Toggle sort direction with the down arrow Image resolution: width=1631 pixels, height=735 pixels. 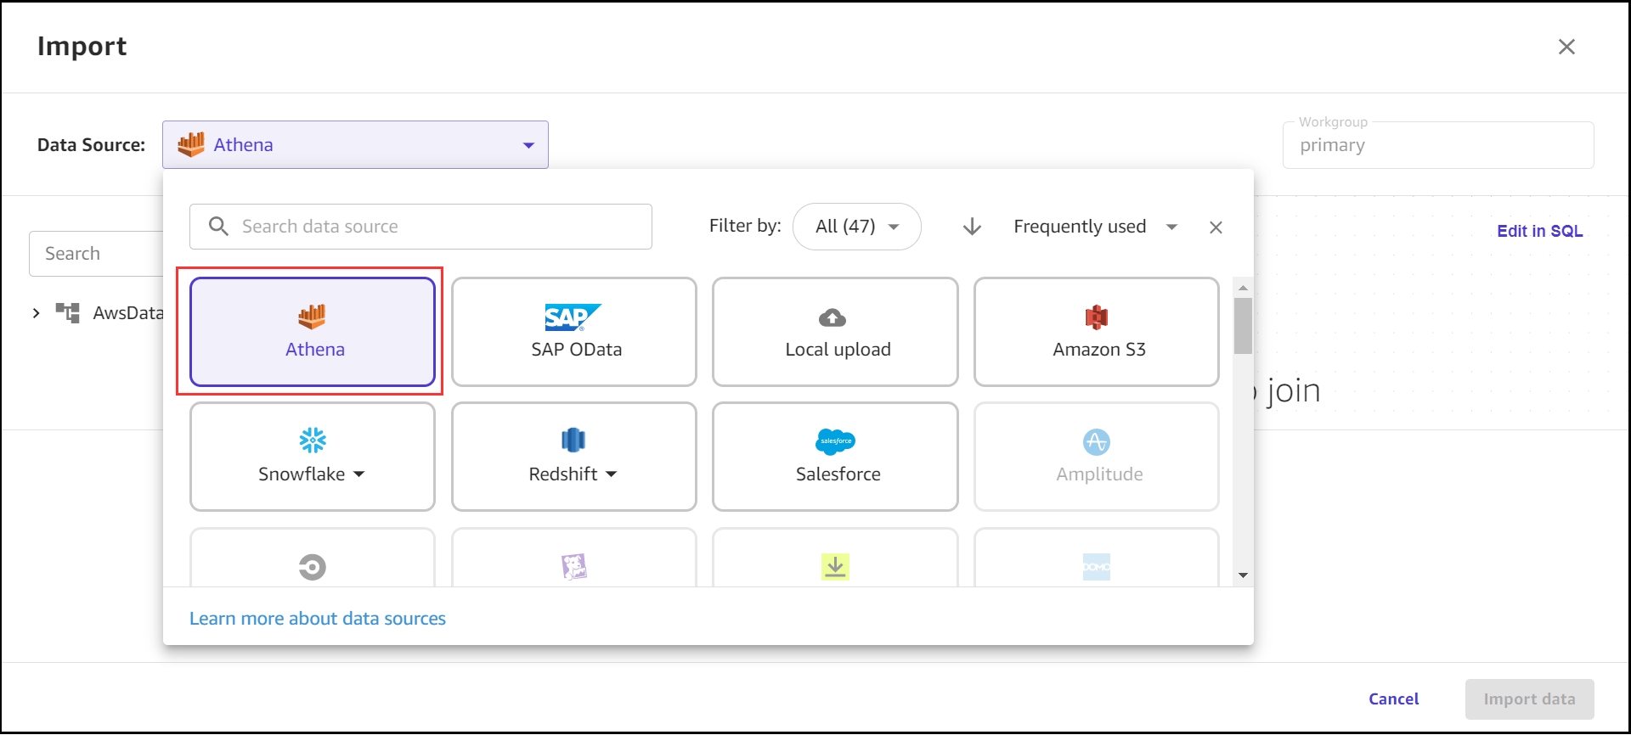[x=972, y=227]
